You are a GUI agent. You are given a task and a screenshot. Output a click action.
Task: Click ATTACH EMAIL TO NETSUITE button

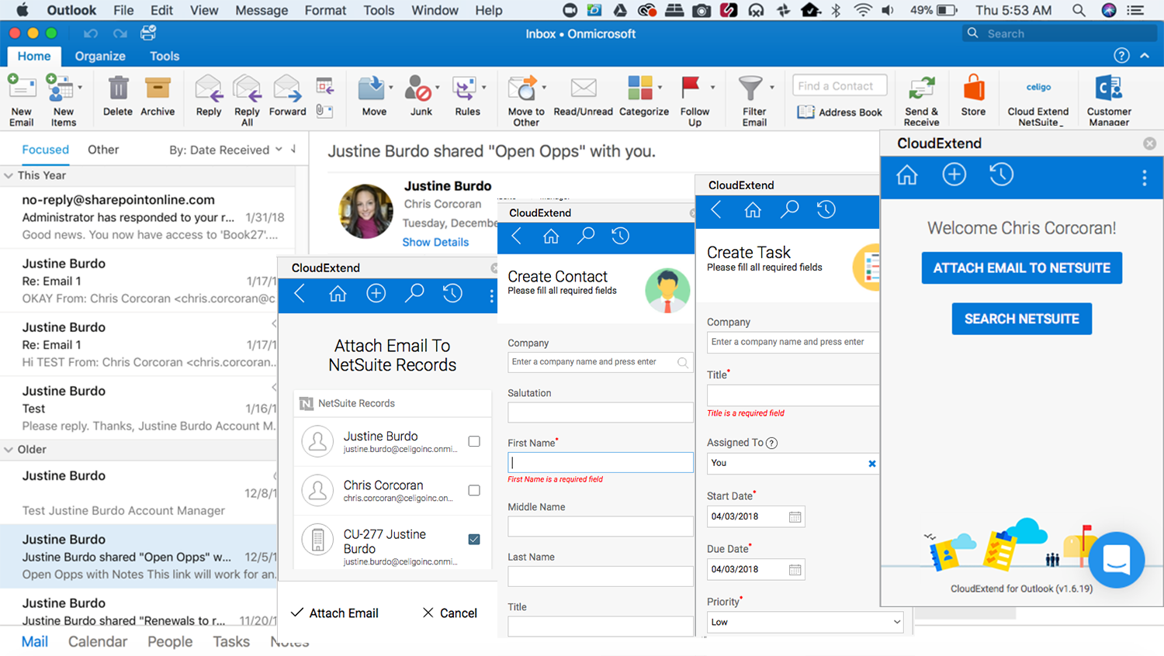pyautogui.click(x=1021, y=268)
